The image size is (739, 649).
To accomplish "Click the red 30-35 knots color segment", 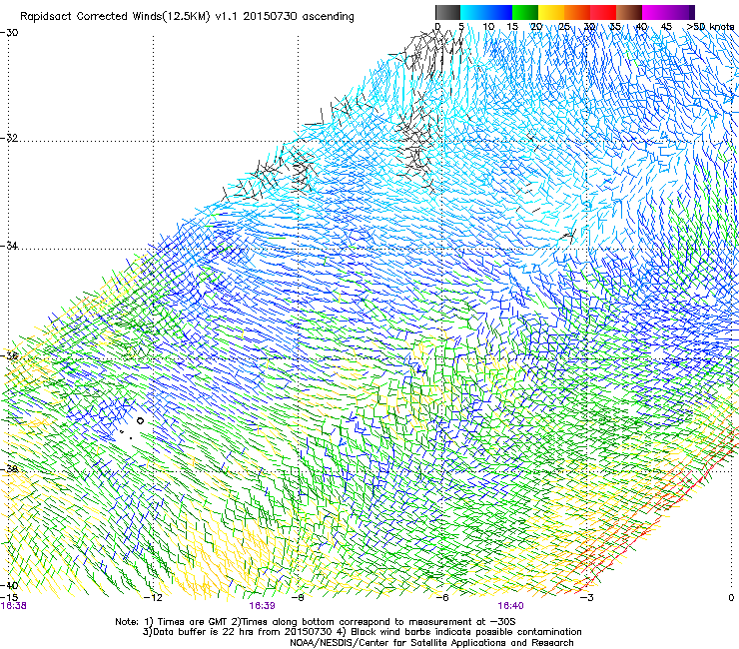I will (603, 12).
